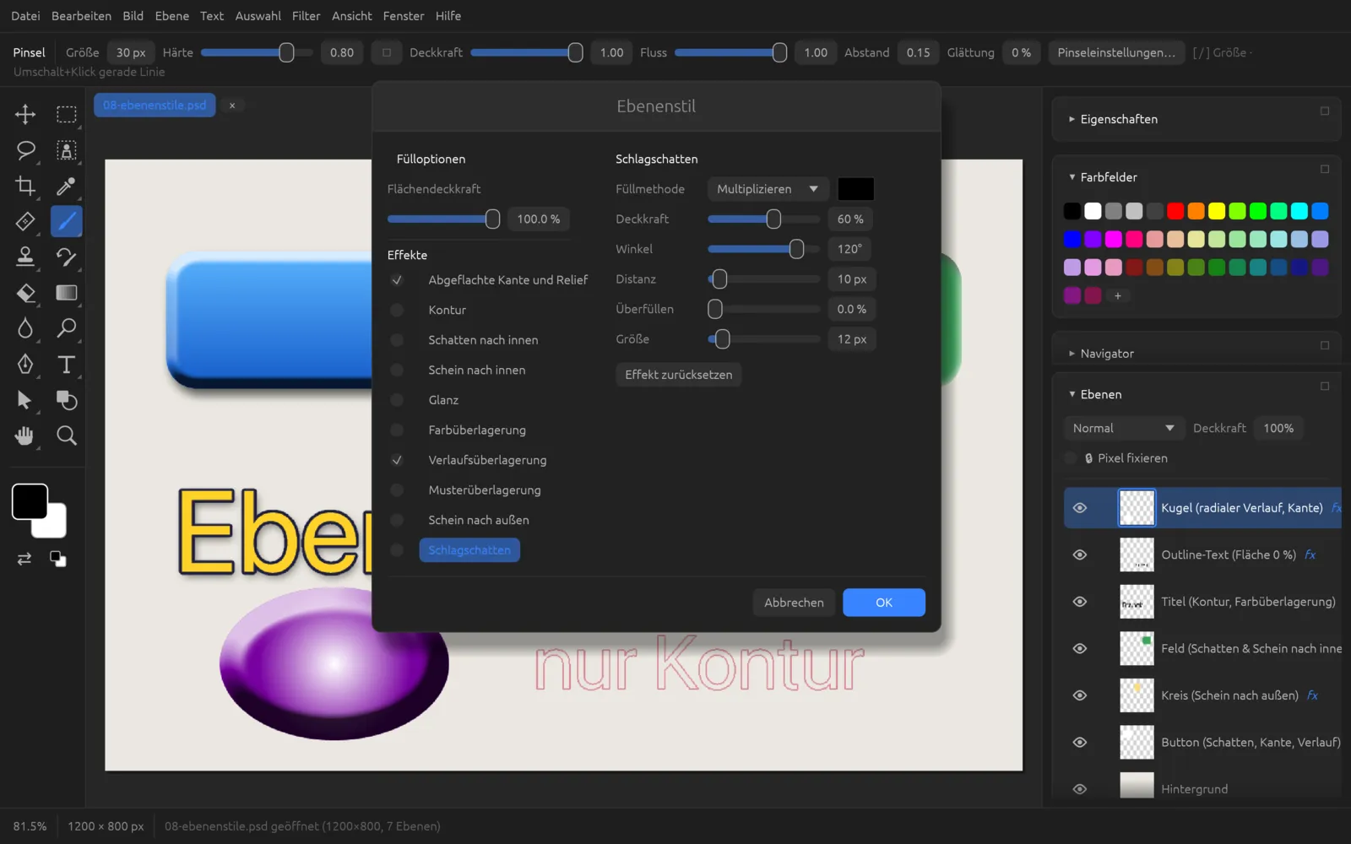This screenshot has width=1351, height=844.
Task: Select the Pen tool
Action: (x=25, y=364)
